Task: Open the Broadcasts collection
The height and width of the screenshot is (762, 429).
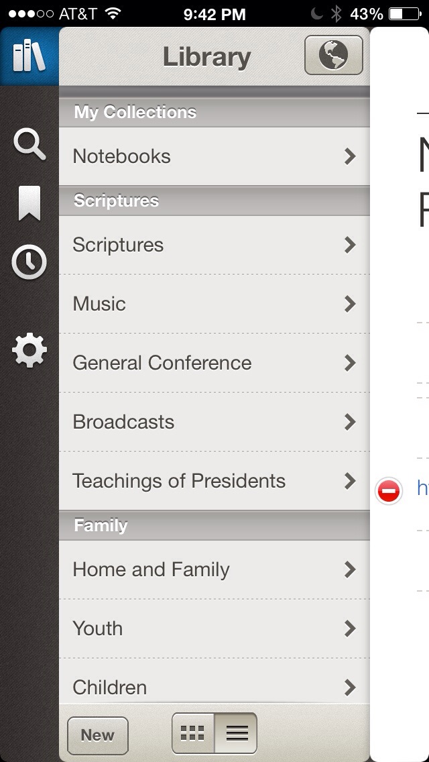Action: click(214, 422)
